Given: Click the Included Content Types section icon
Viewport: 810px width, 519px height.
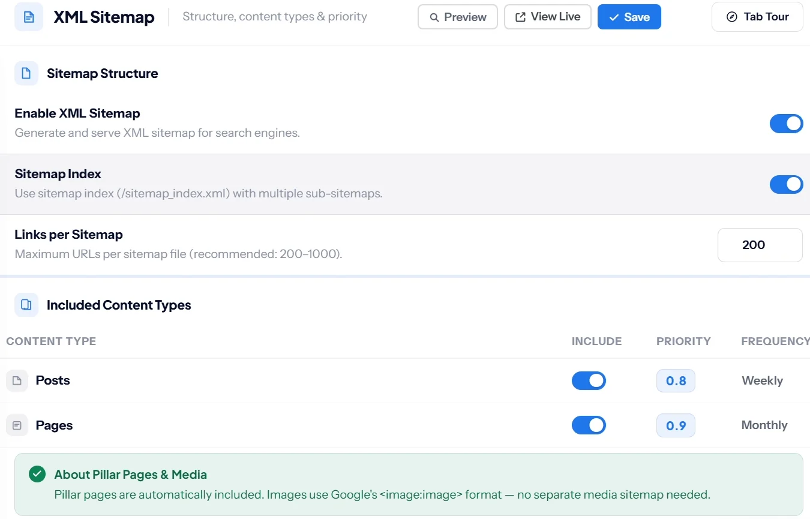Looking at the screenshot, I should 26,305.
